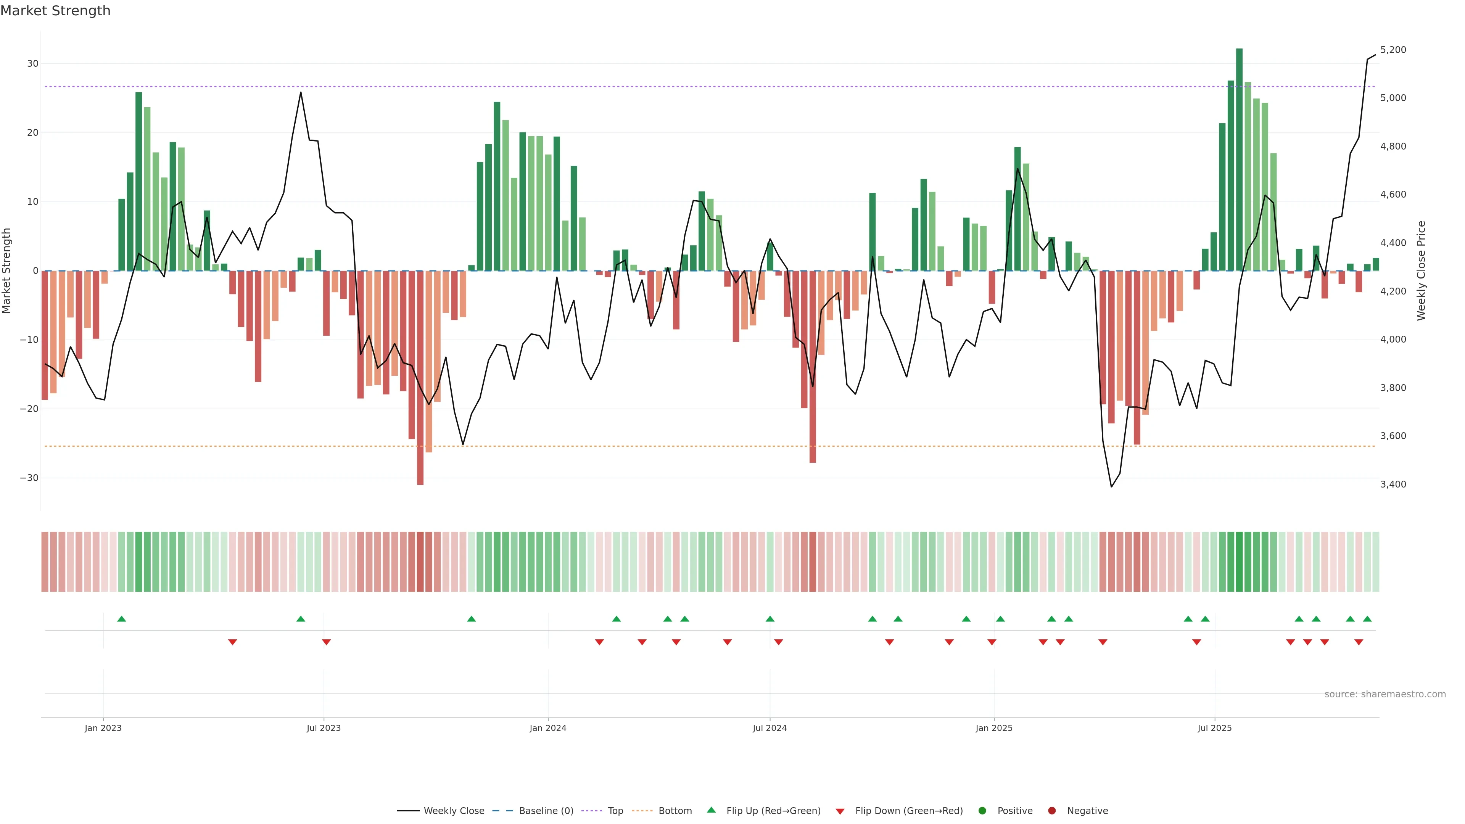The image size is (1465, 824).
Task: Click the Market Strength chart title
Action: click(x=55, y=11)
